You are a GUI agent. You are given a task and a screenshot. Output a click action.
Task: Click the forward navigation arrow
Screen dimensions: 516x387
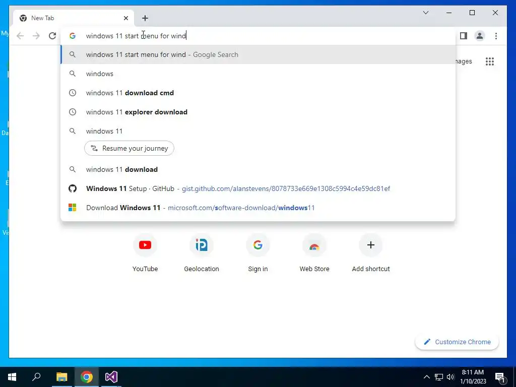click(x=36, y=36)
